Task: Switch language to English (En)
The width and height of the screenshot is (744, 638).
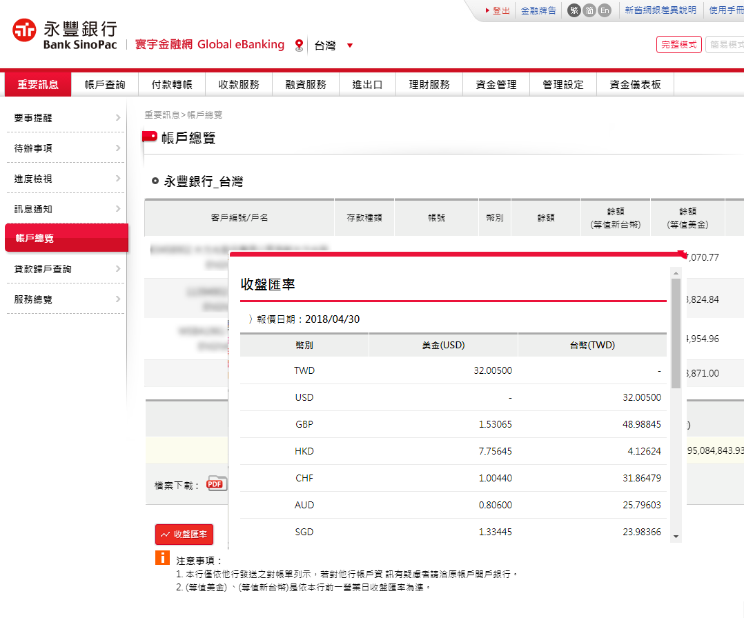Action: (x=605, y=10)
